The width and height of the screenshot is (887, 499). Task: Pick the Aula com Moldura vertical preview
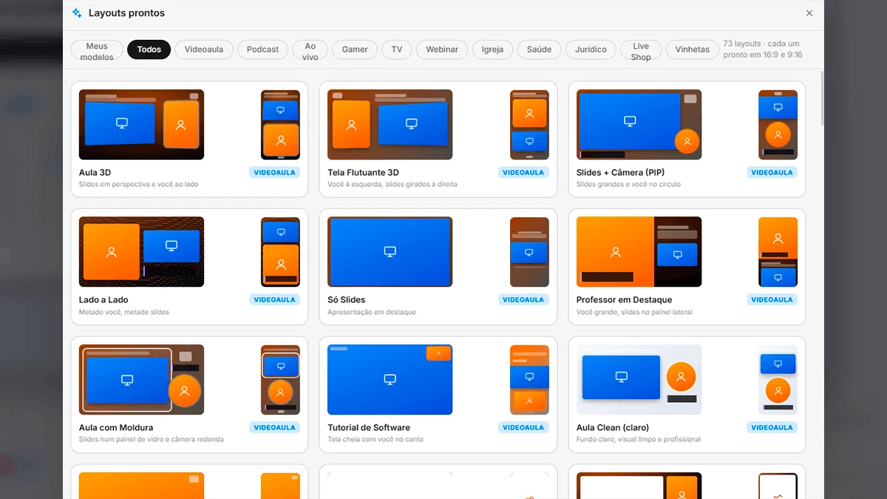[280, 380]
